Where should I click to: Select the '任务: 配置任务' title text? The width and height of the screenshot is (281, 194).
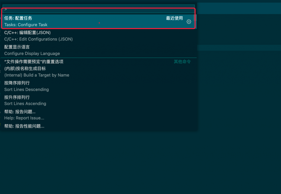click(18, 18)
